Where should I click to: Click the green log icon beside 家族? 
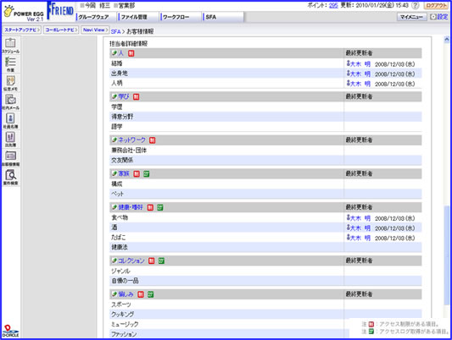tap(147, 174)
